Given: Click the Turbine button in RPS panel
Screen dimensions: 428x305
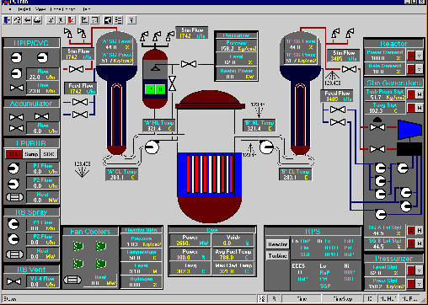Looking at the screenshot, I should (x=277, y=255).
